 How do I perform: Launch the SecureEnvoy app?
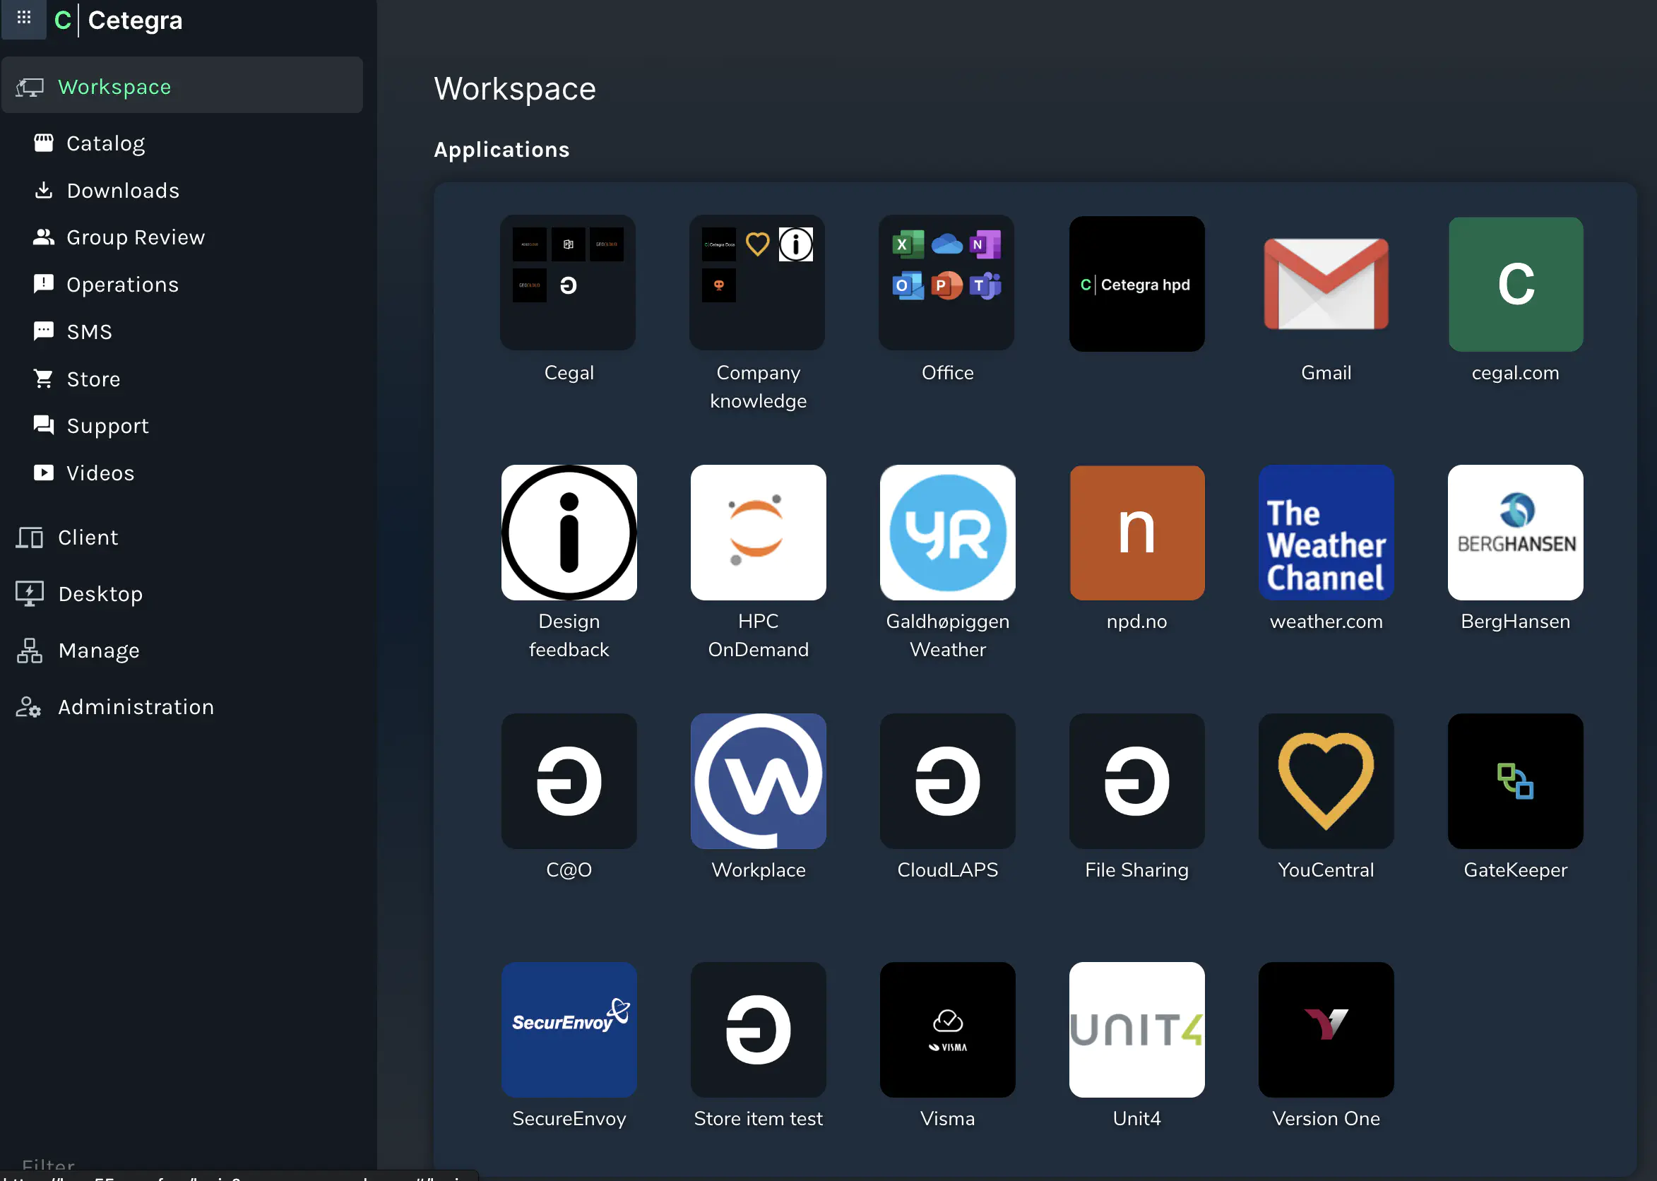pos(569,1030)
